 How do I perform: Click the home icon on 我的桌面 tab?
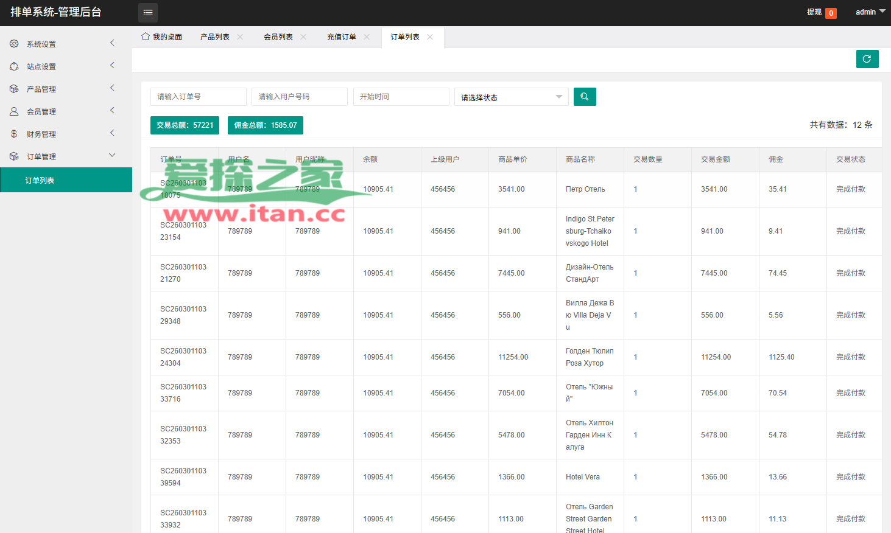pyautogui.click(x=146, y=37)
